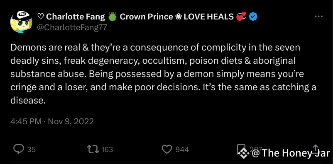View the 163 reposts count
This screenshot has width=333, height=164.
[x=107, y=150]
